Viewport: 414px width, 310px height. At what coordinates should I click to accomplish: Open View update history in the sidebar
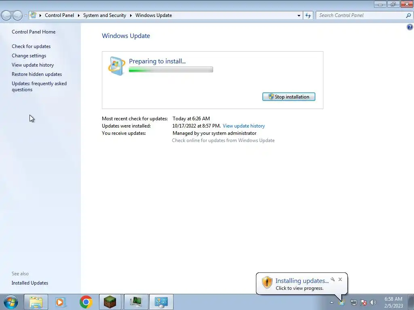click(33, 65)
